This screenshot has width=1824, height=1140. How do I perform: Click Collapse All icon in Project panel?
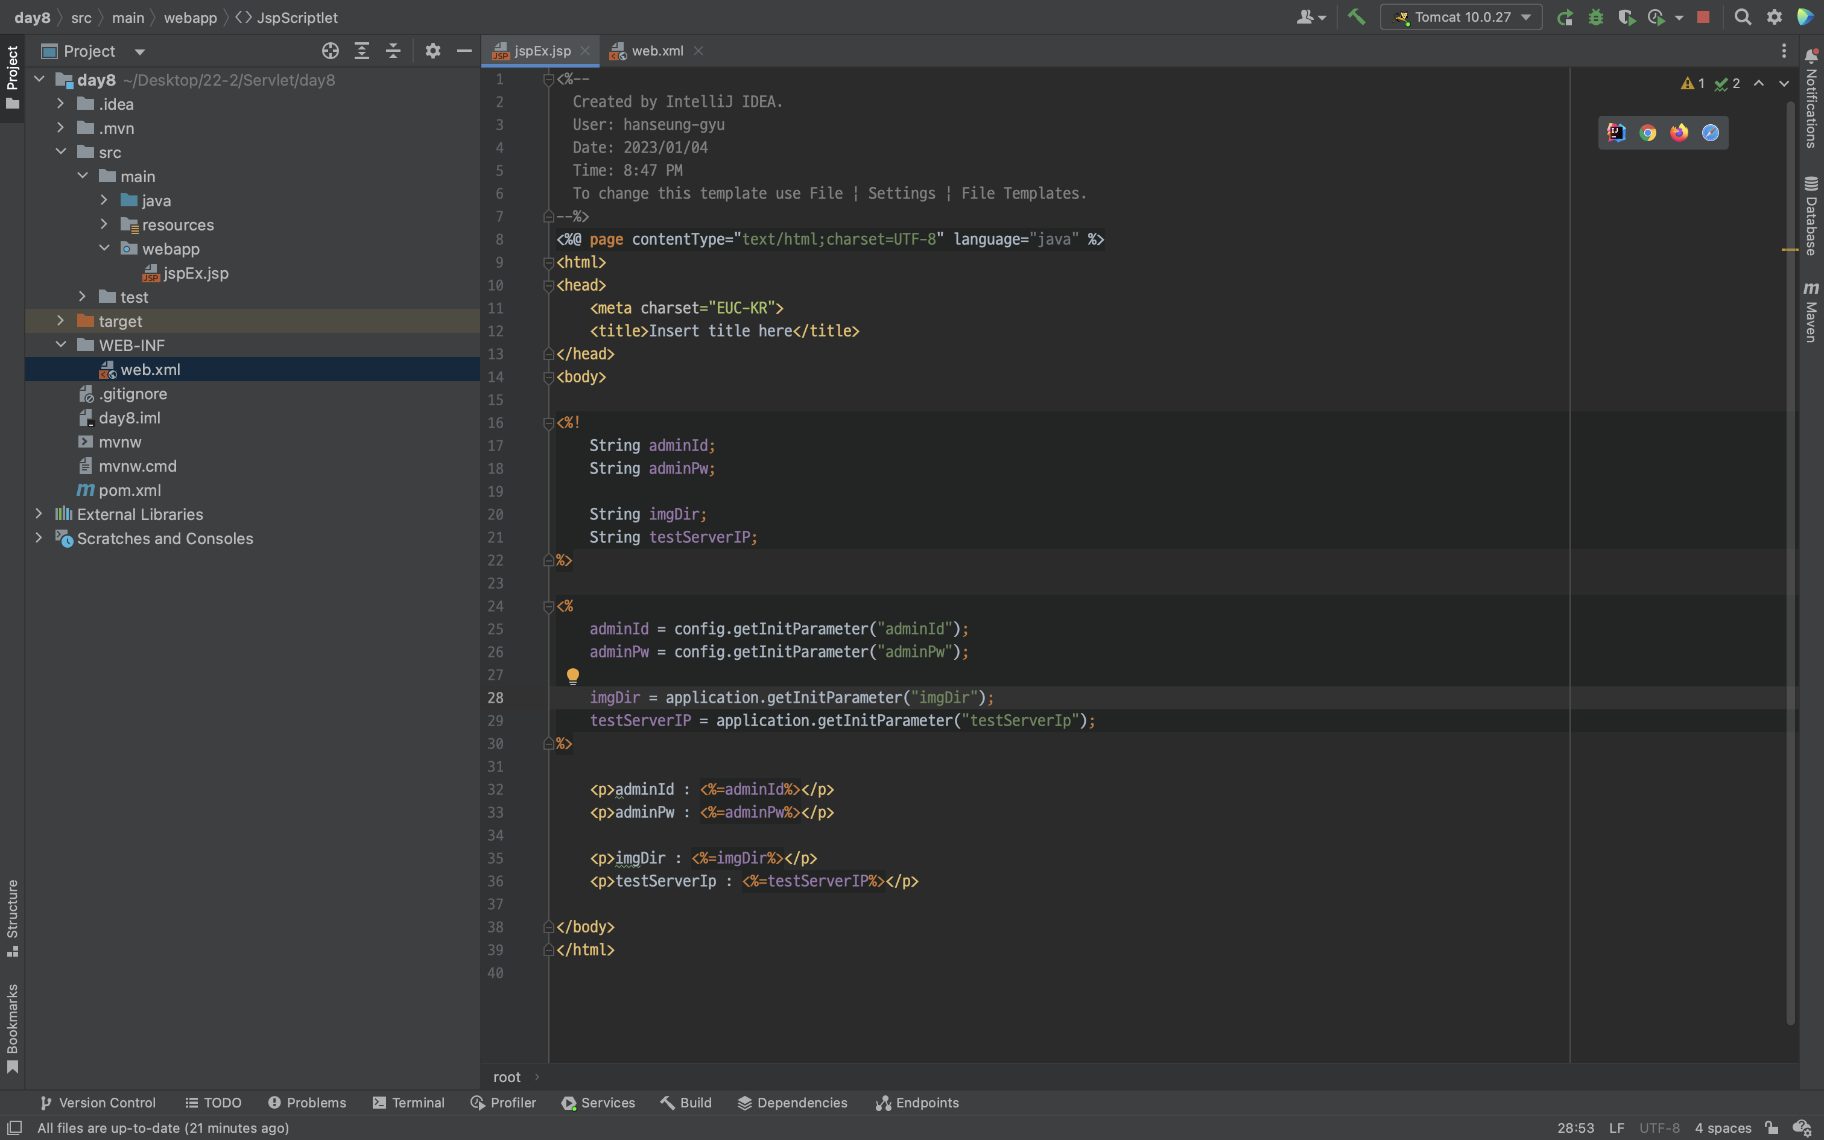tap(393, 51)
